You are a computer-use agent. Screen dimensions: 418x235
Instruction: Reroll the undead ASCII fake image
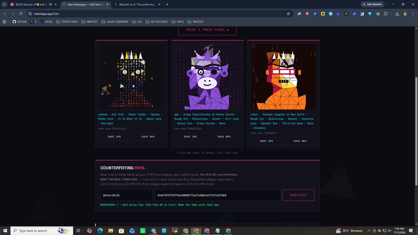coord(131,77)
